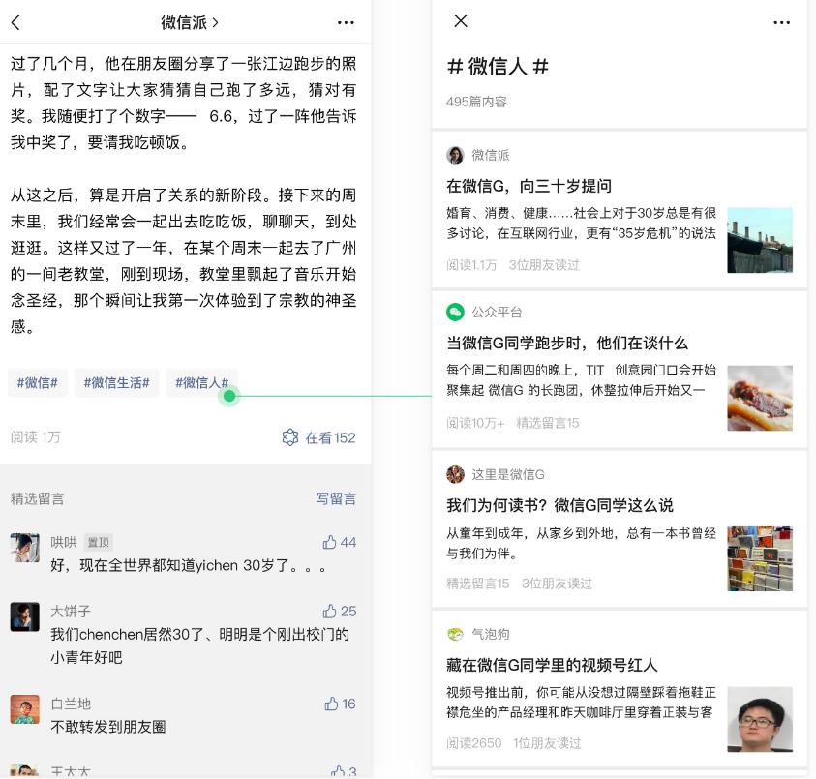Tap the bookshelf thumbnail of the reading article
The width and height of the screenshot is (816, 779).
click(760, 558)
